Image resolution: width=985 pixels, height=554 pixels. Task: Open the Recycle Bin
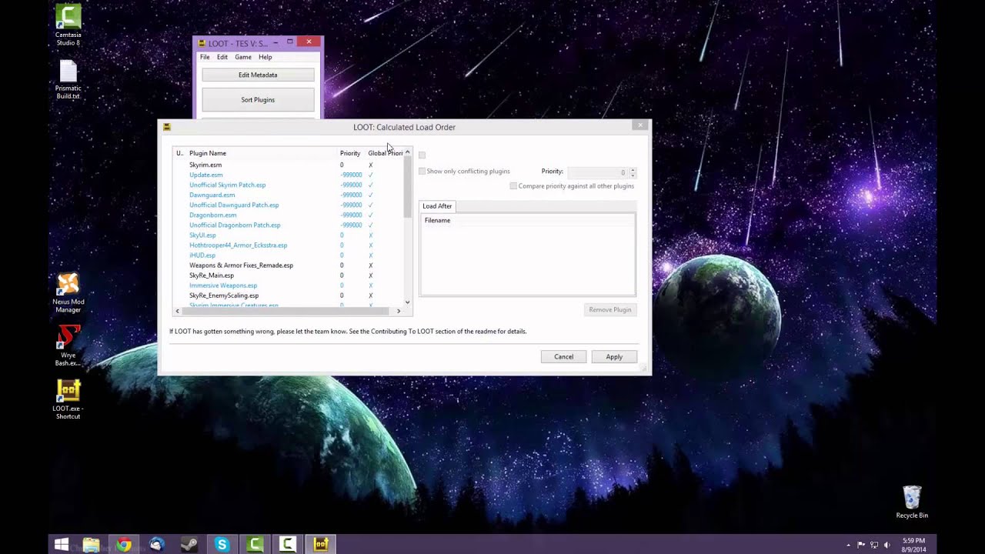tap(912, 502)
